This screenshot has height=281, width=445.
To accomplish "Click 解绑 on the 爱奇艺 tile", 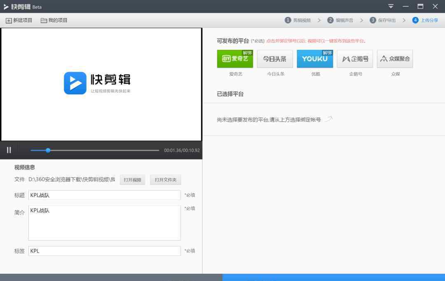I will [247, 53].
